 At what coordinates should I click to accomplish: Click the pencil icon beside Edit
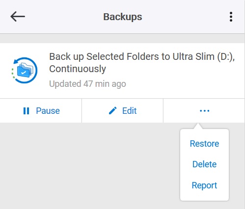tap(113, 111)
